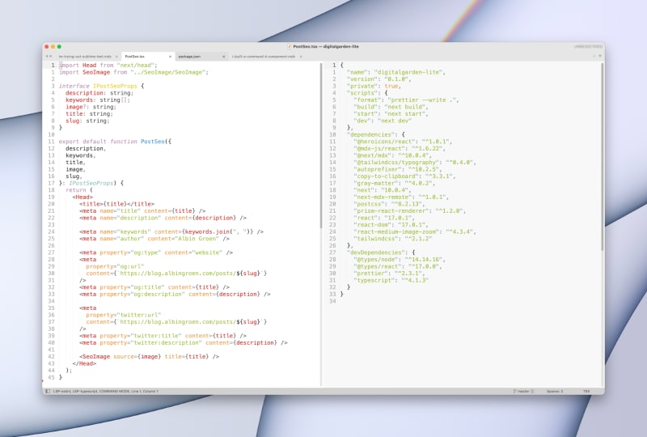647x437 pixels.
Task: Click meta property="twitter:title" line
Action: 163,336
